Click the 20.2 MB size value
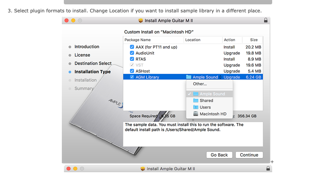The width and height of the screenshot is (336, 174). (253, 47)
